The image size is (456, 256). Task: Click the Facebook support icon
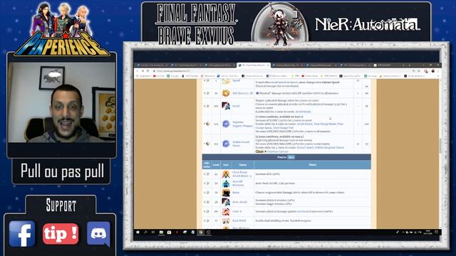pyautogui.click(x=22, y=234)
